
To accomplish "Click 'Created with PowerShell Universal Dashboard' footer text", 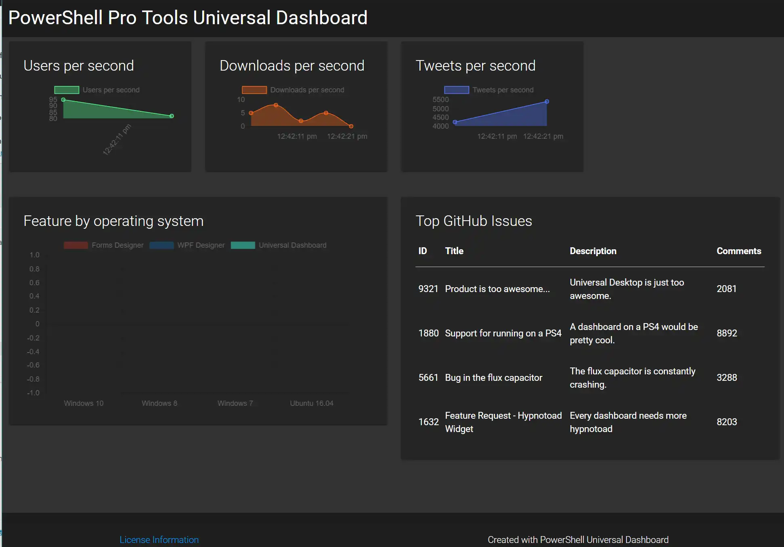I will pyautogui.click(x=578, y=540).
